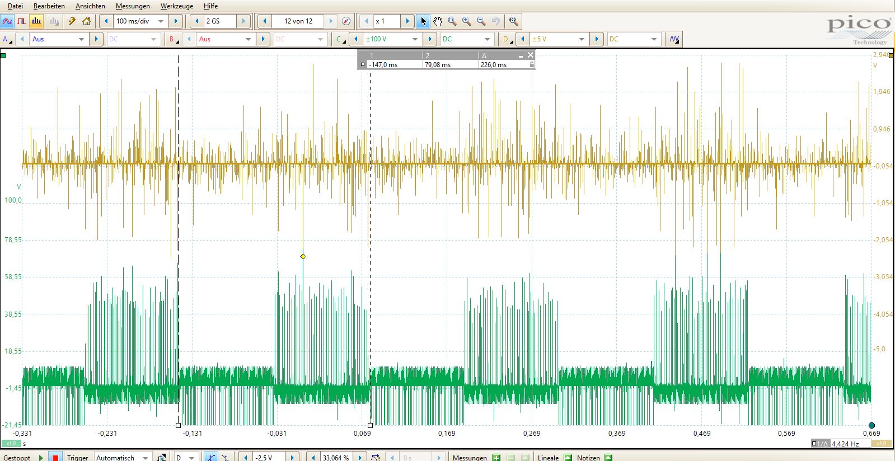Click the Auto setup lightning icon
Screen dimensions: 895x461
pos(72,21)
